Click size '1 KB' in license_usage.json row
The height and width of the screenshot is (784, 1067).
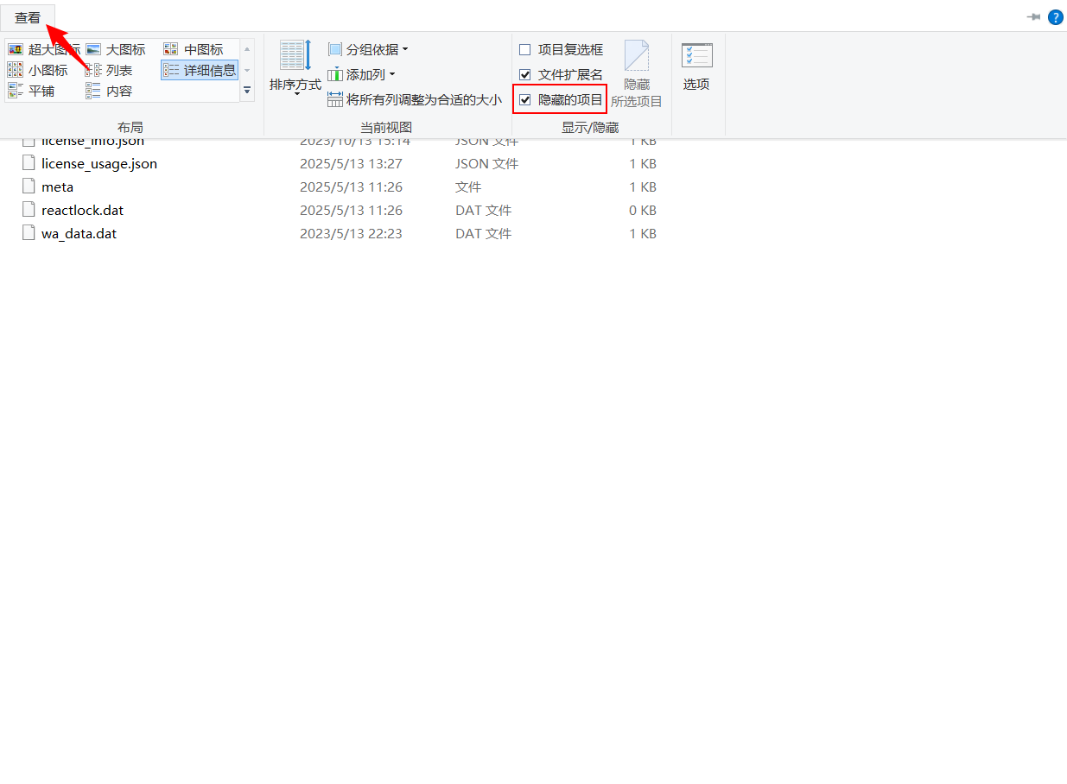643,163
